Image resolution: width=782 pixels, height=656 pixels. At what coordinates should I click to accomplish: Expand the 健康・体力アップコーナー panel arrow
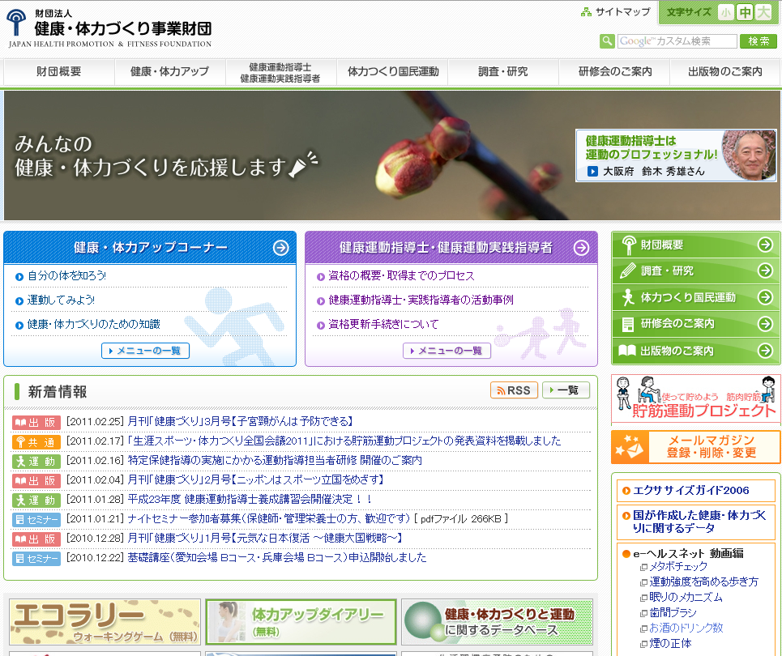(283, 248)
